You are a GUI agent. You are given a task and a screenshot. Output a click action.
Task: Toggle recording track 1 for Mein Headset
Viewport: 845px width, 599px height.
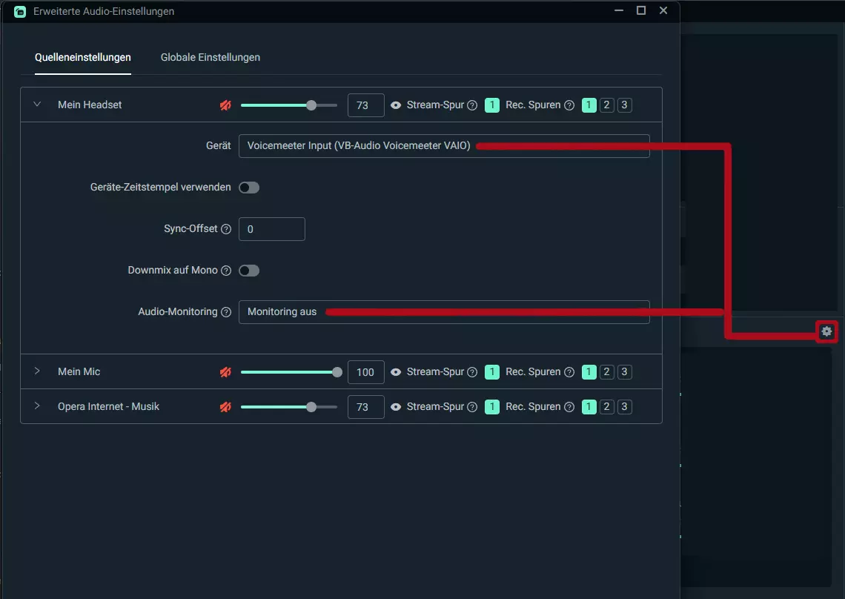tap(589, 105)
